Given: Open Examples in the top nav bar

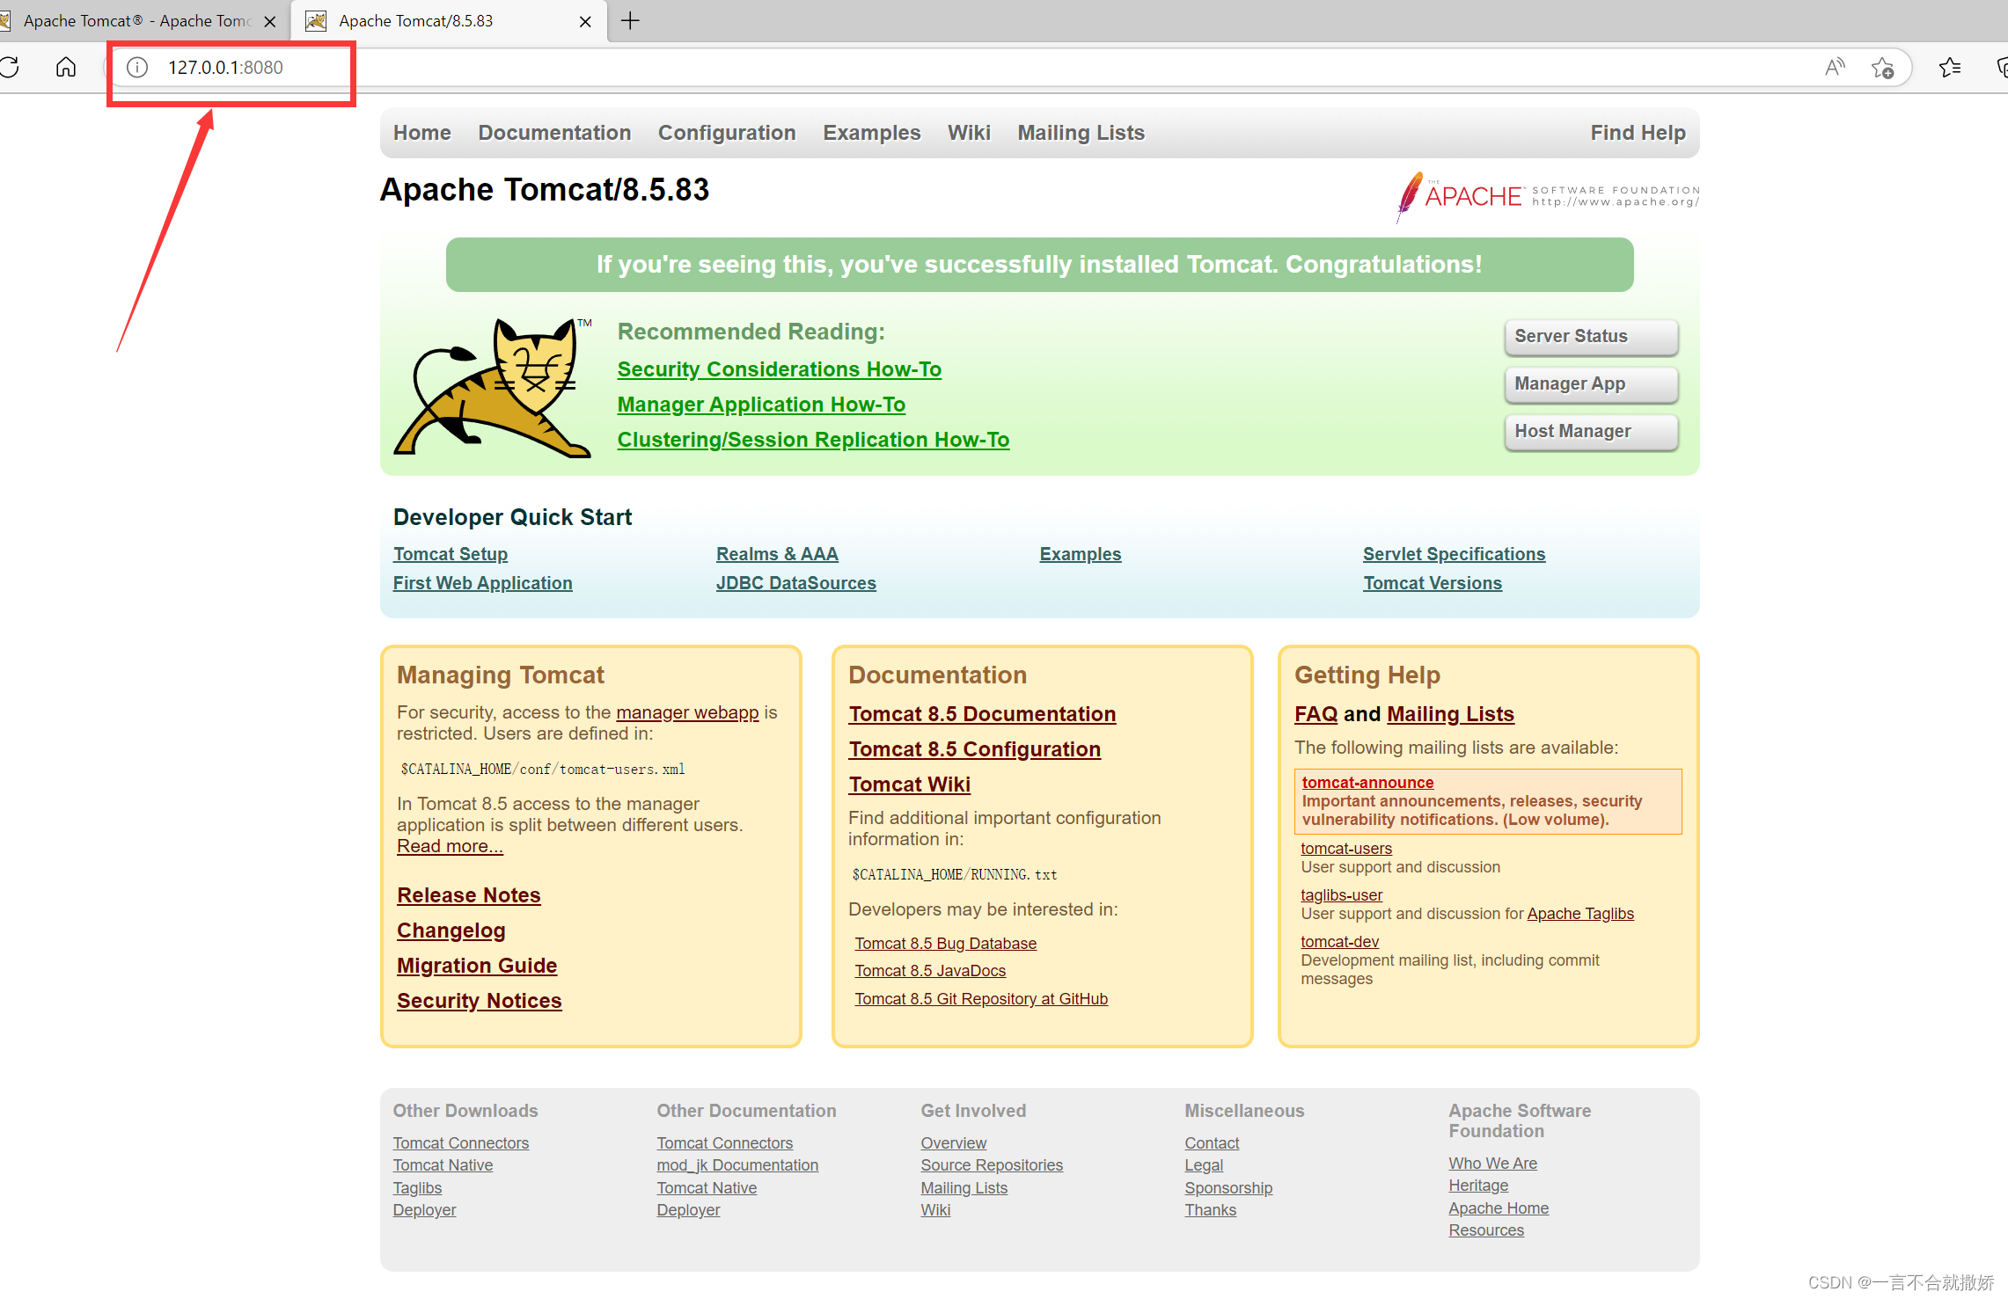Looking at the screenshot, I should pos(872,133).
